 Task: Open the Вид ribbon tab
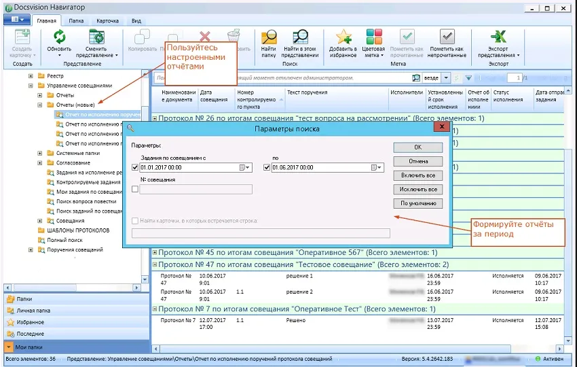pos(136,21)
